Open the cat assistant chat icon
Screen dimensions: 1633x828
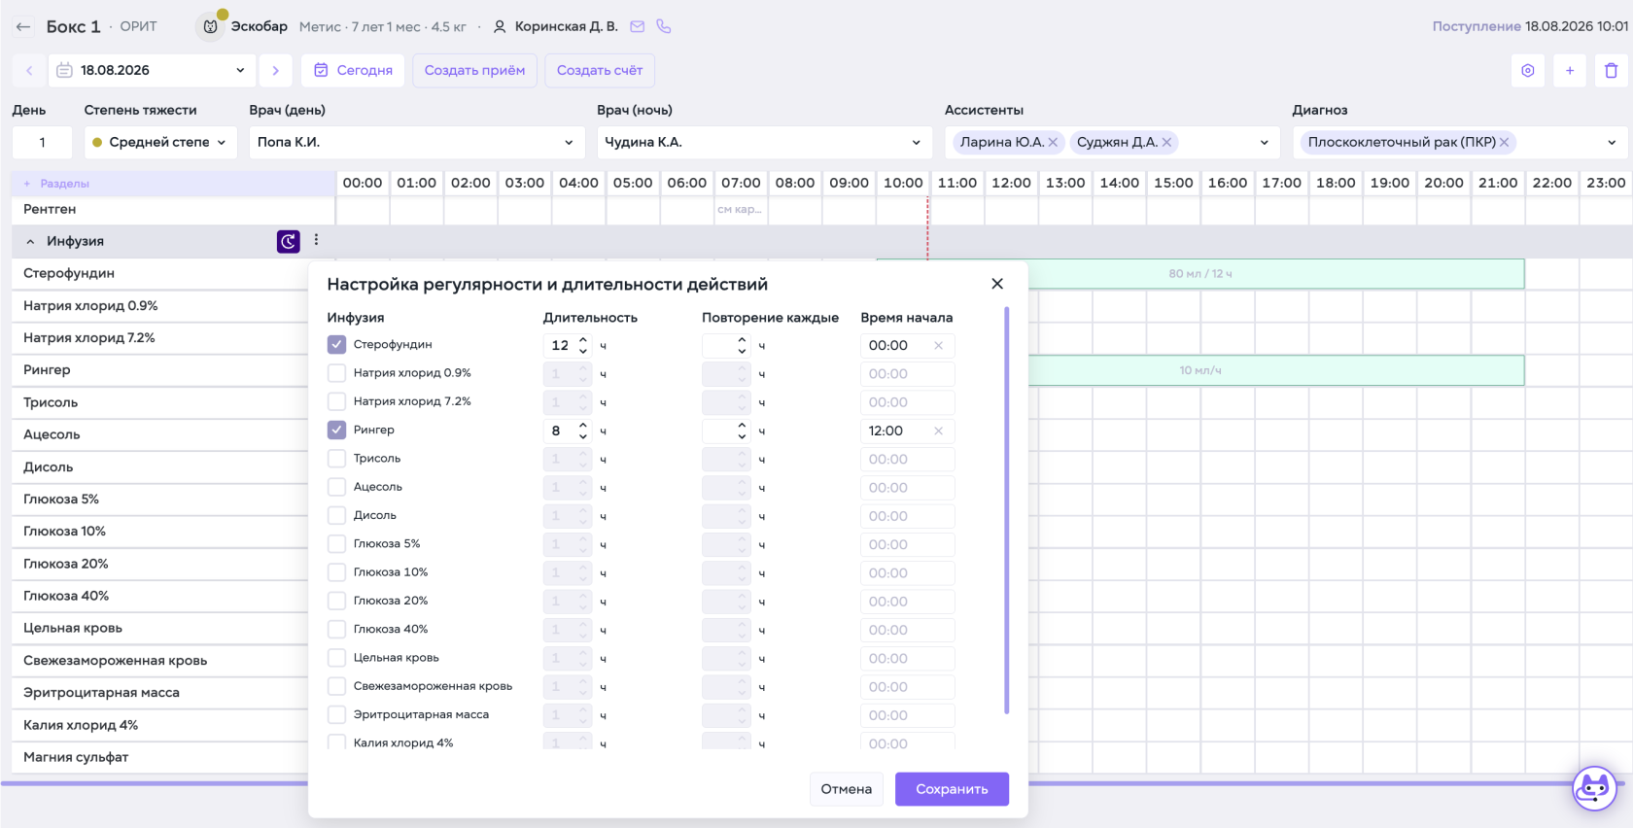click(x=1594, y=788)
